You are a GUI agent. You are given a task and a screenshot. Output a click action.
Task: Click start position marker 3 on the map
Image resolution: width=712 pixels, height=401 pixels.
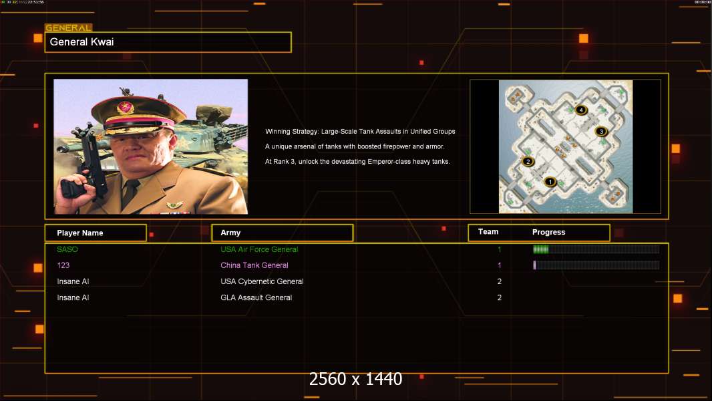click(x=601, y=132)
